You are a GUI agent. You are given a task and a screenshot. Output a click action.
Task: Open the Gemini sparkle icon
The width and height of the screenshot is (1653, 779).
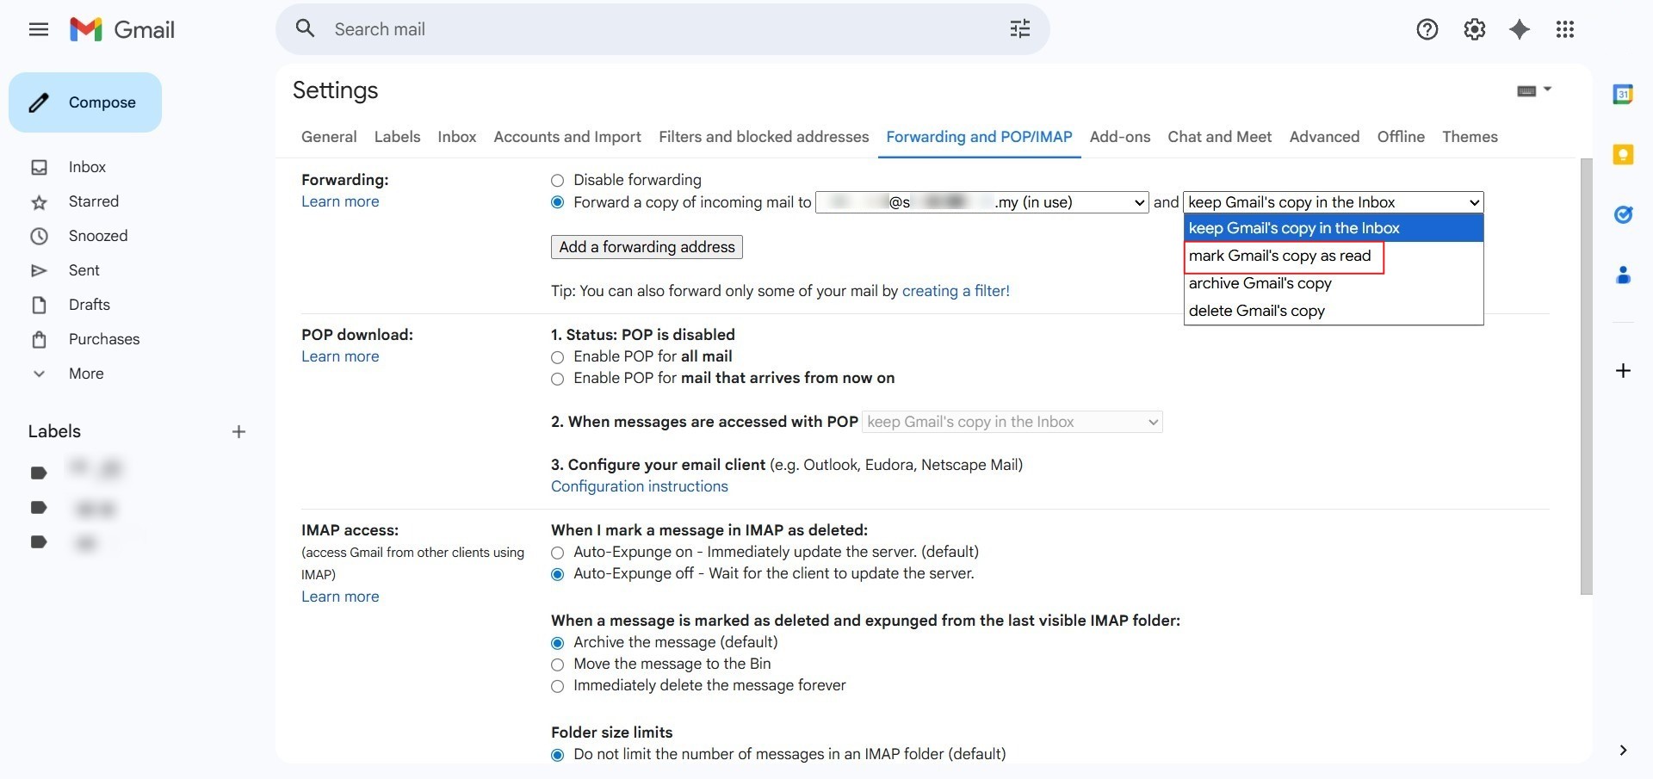point(1520,29)
